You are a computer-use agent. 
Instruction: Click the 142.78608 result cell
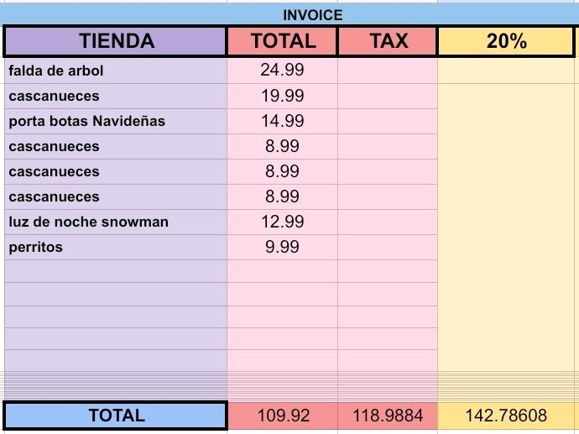pyautogui.click(x=507, y=416)
